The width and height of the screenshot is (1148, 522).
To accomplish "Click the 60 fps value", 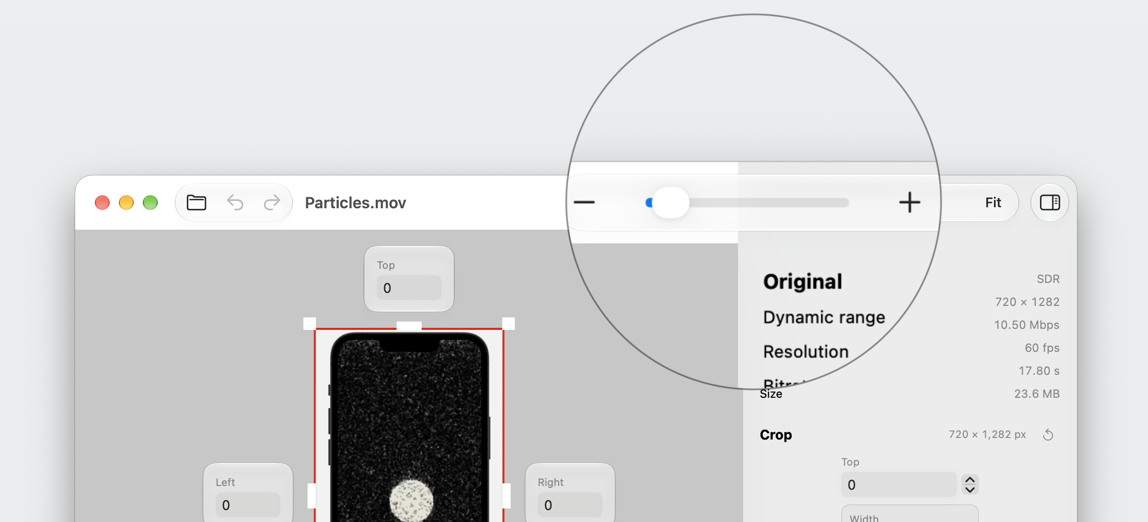I will 1042,348.
